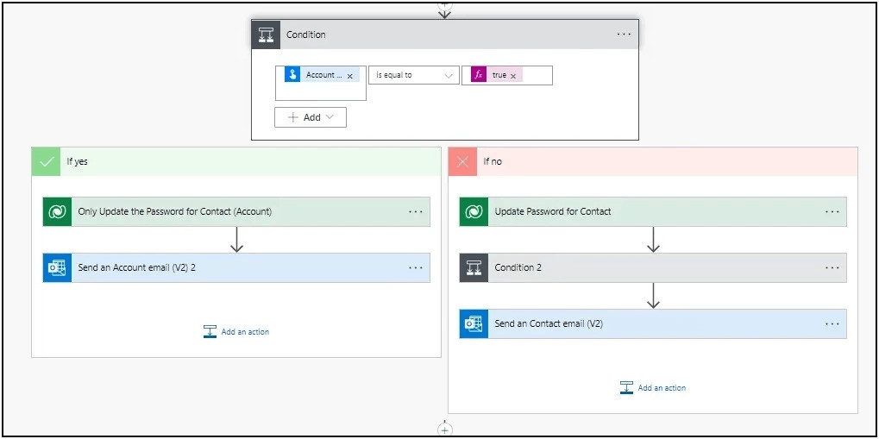Expand the Add dropdown in Condition
Image resolution: width=879 pixels, height=439 pixels.
(x=311, y=117)
